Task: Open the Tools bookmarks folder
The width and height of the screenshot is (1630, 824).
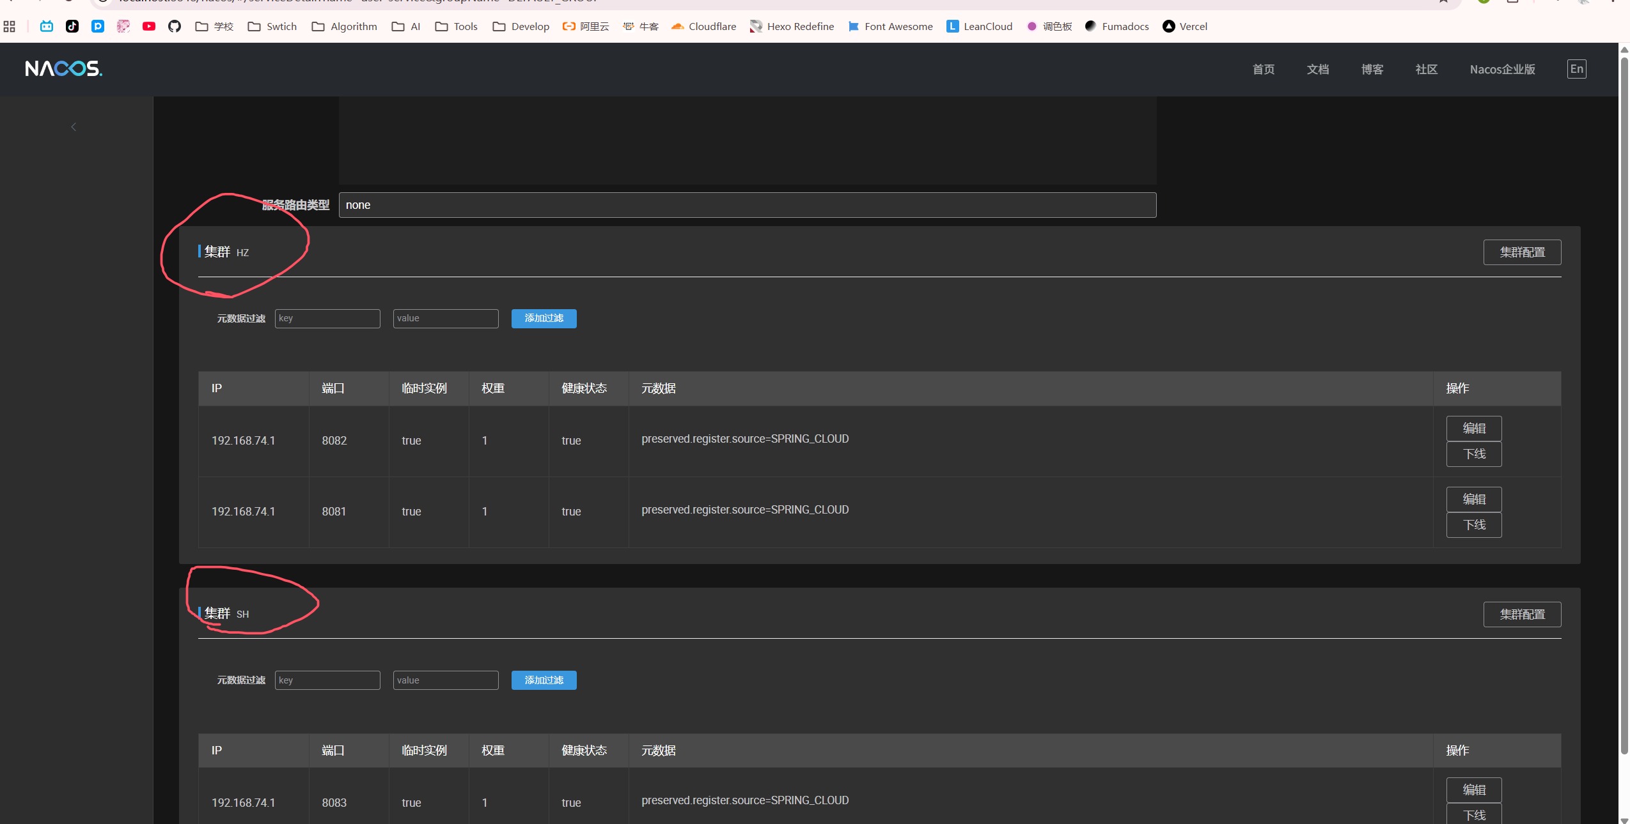Action: (456, 26)
